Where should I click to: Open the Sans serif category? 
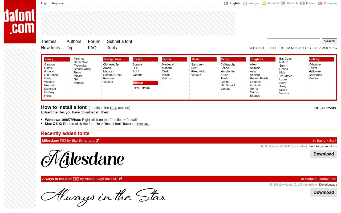(198, 64)
